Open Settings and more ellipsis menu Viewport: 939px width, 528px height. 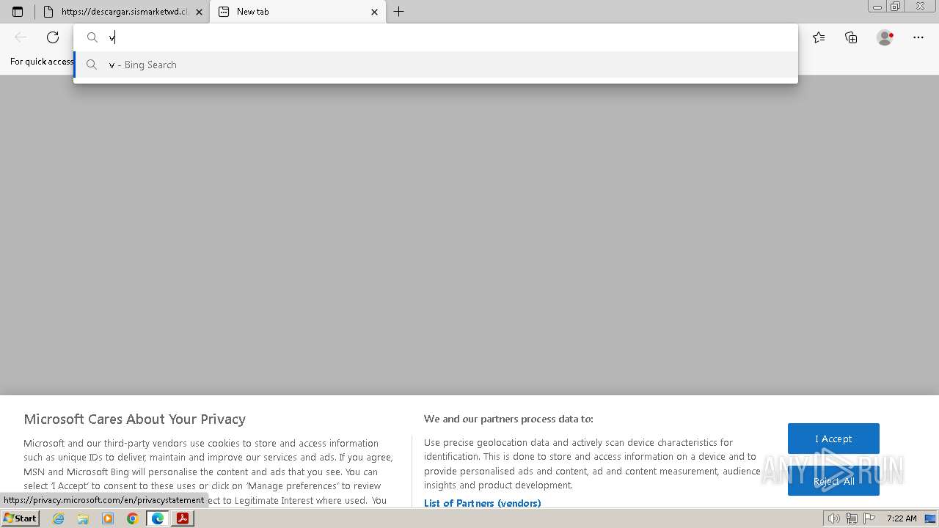(918, 37)
